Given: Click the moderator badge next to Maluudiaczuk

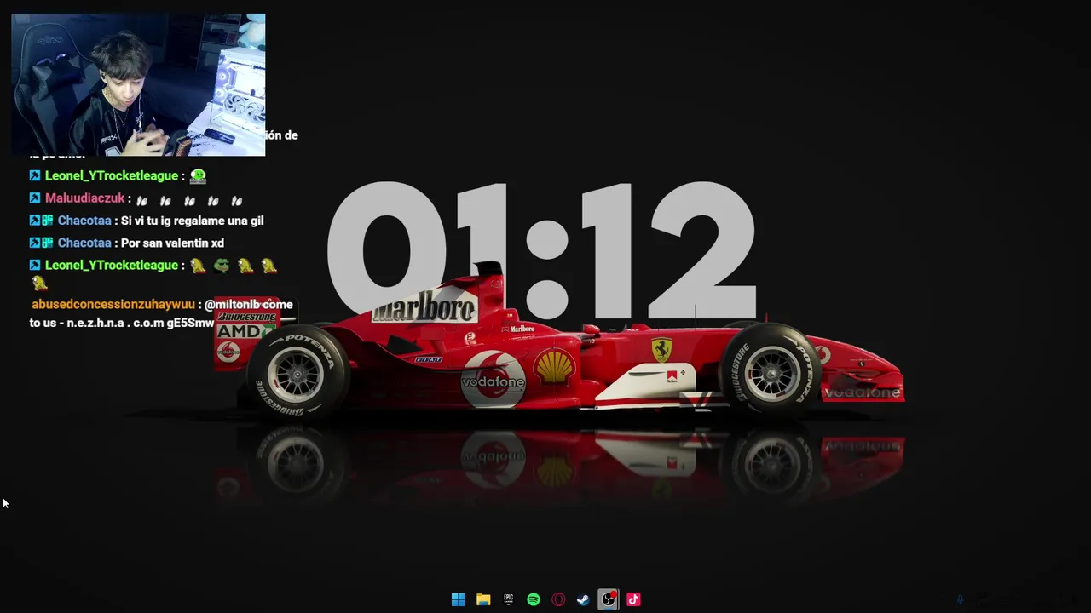Looking at the screenshot, I should [x=35, y=198].
